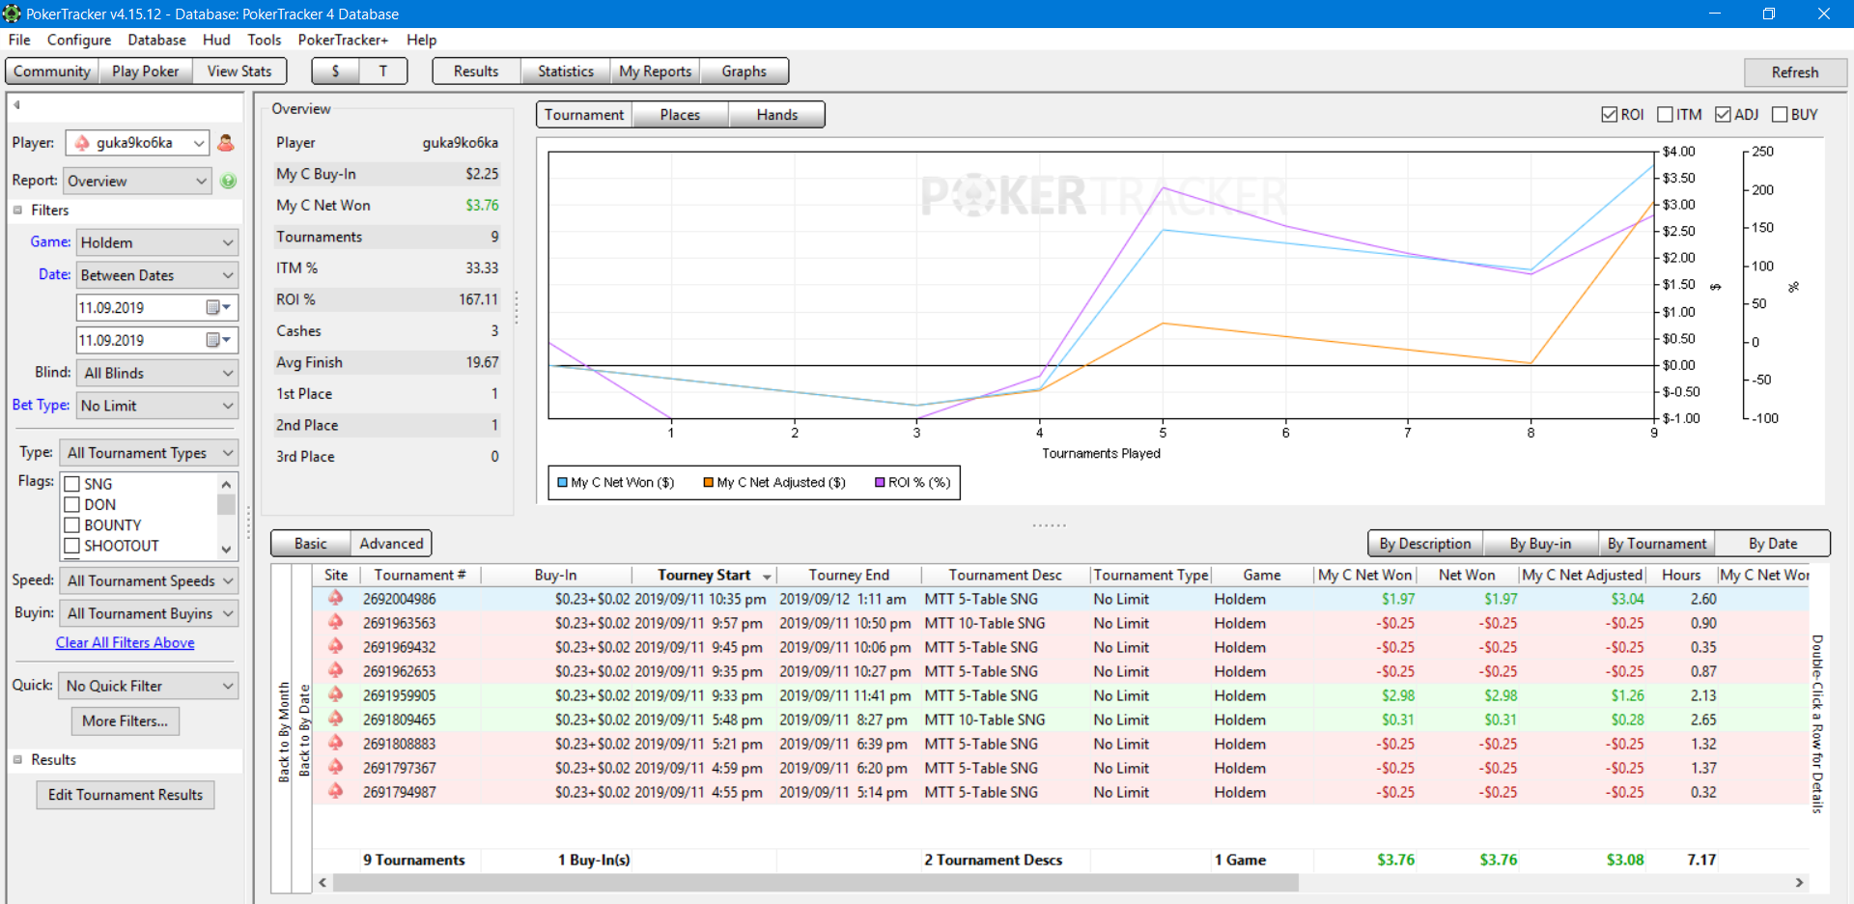Check the DON flag
This screenshot has height=904, width=1854.
(71, 504)
